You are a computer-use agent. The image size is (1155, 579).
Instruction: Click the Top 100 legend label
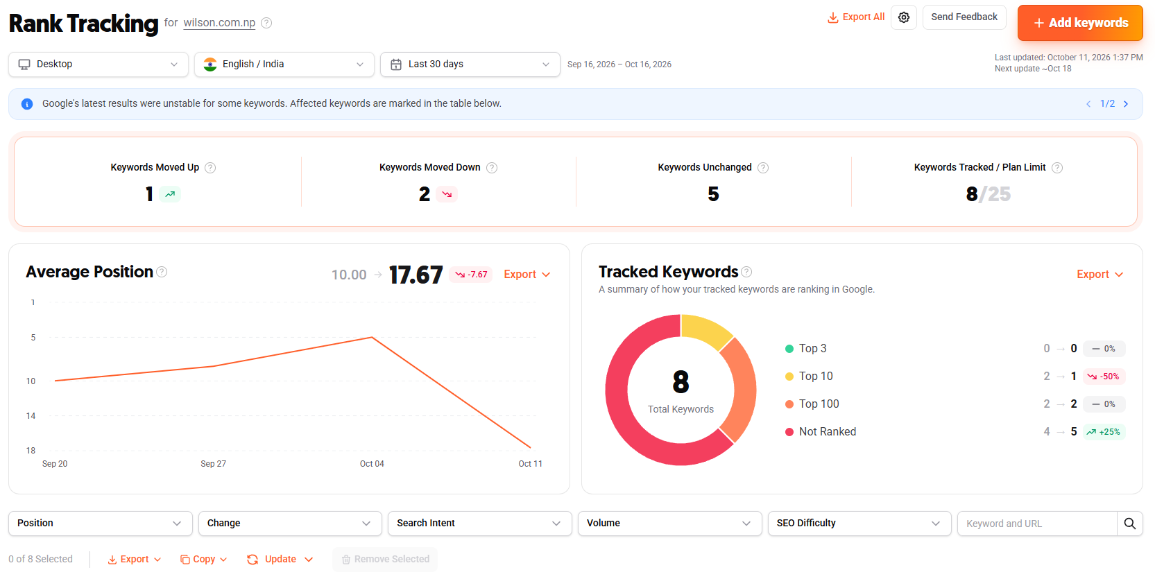click(x=819, y=404)
